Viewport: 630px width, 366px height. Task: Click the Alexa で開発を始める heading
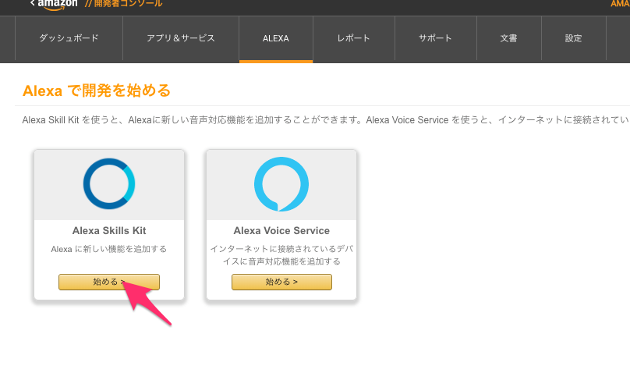tap(97, 91)
